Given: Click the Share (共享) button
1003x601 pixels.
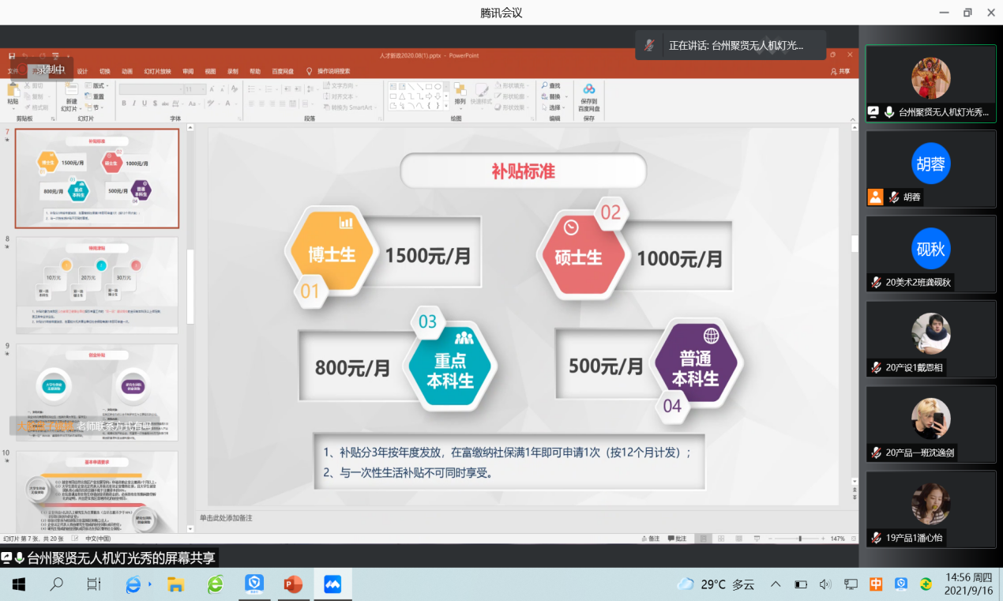Looking at the screenshot, I should coord(840,71).
